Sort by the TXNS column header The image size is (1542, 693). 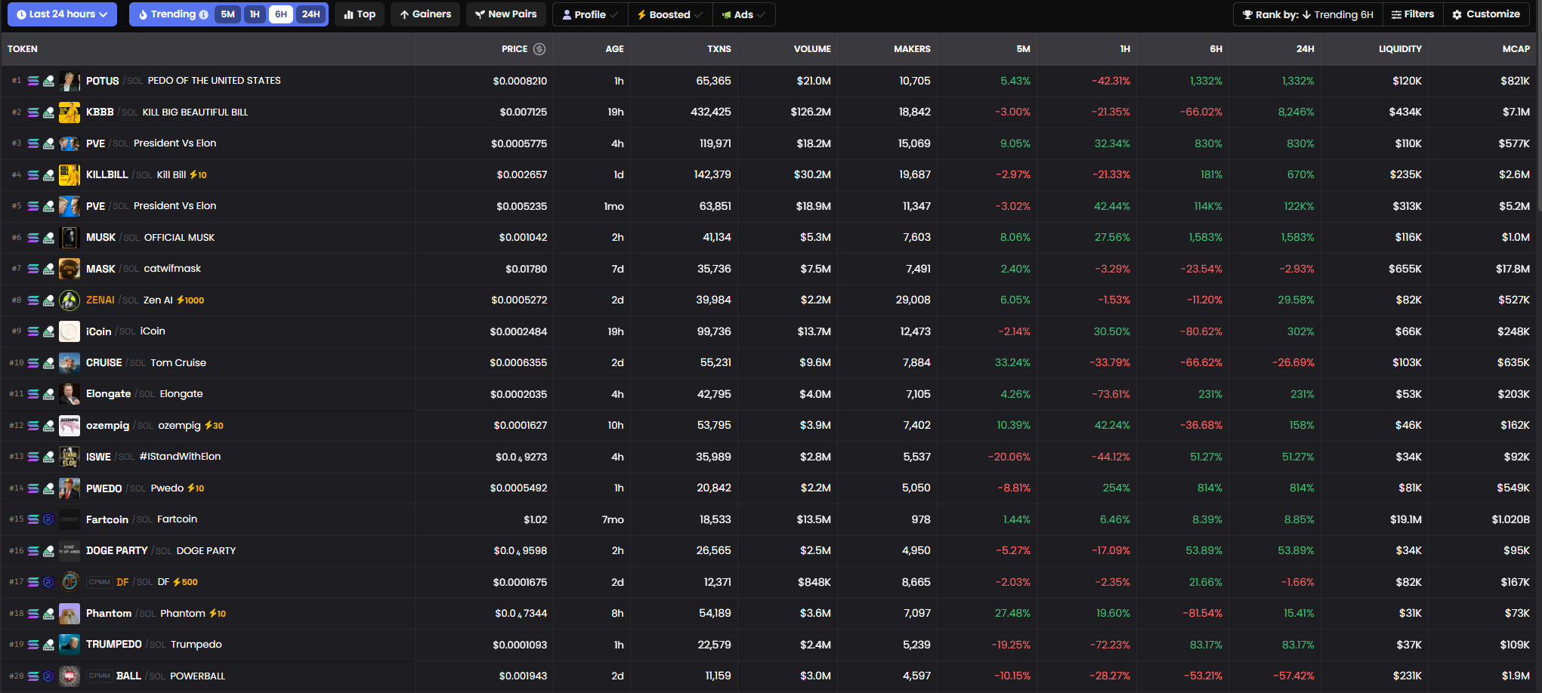click(x=719, y=49)
